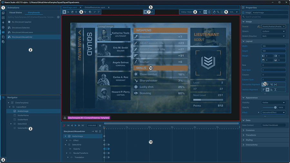Viewport: 290px width, 163px height.
Task: Set Vertical Alignment to center
Action: (267, 90)
